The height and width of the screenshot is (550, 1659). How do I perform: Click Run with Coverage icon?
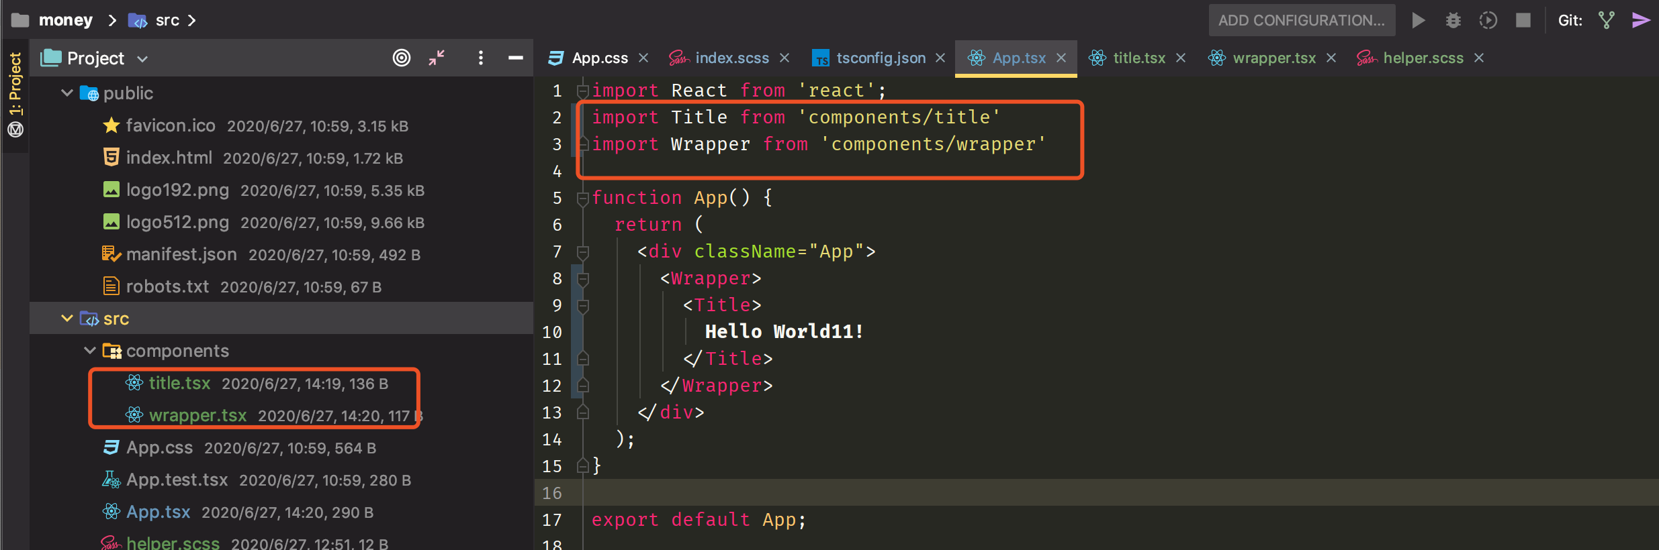[1488, 20]
